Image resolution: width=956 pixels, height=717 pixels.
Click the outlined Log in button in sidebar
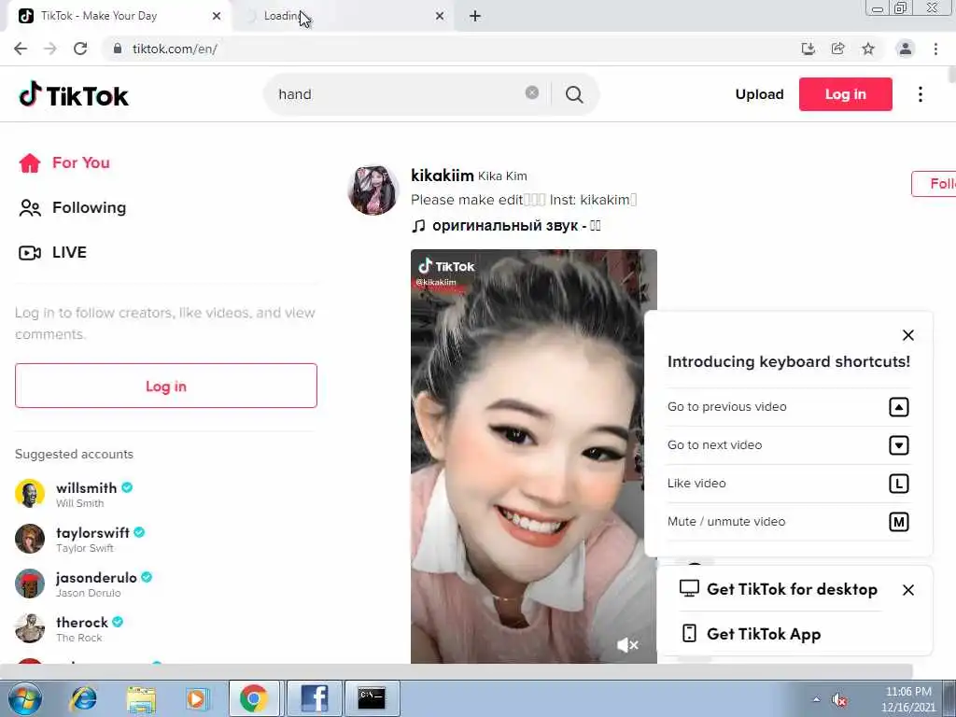tap(166, 386)
